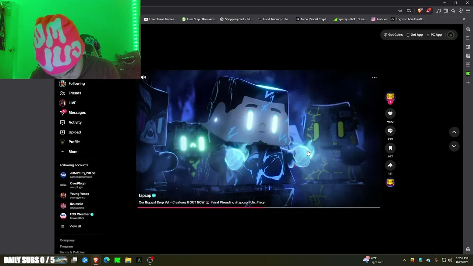Open the Brave hamburger main menu

tap(468, 11)
